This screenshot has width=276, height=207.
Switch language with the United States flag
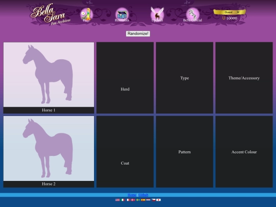[x=118, y=200]
